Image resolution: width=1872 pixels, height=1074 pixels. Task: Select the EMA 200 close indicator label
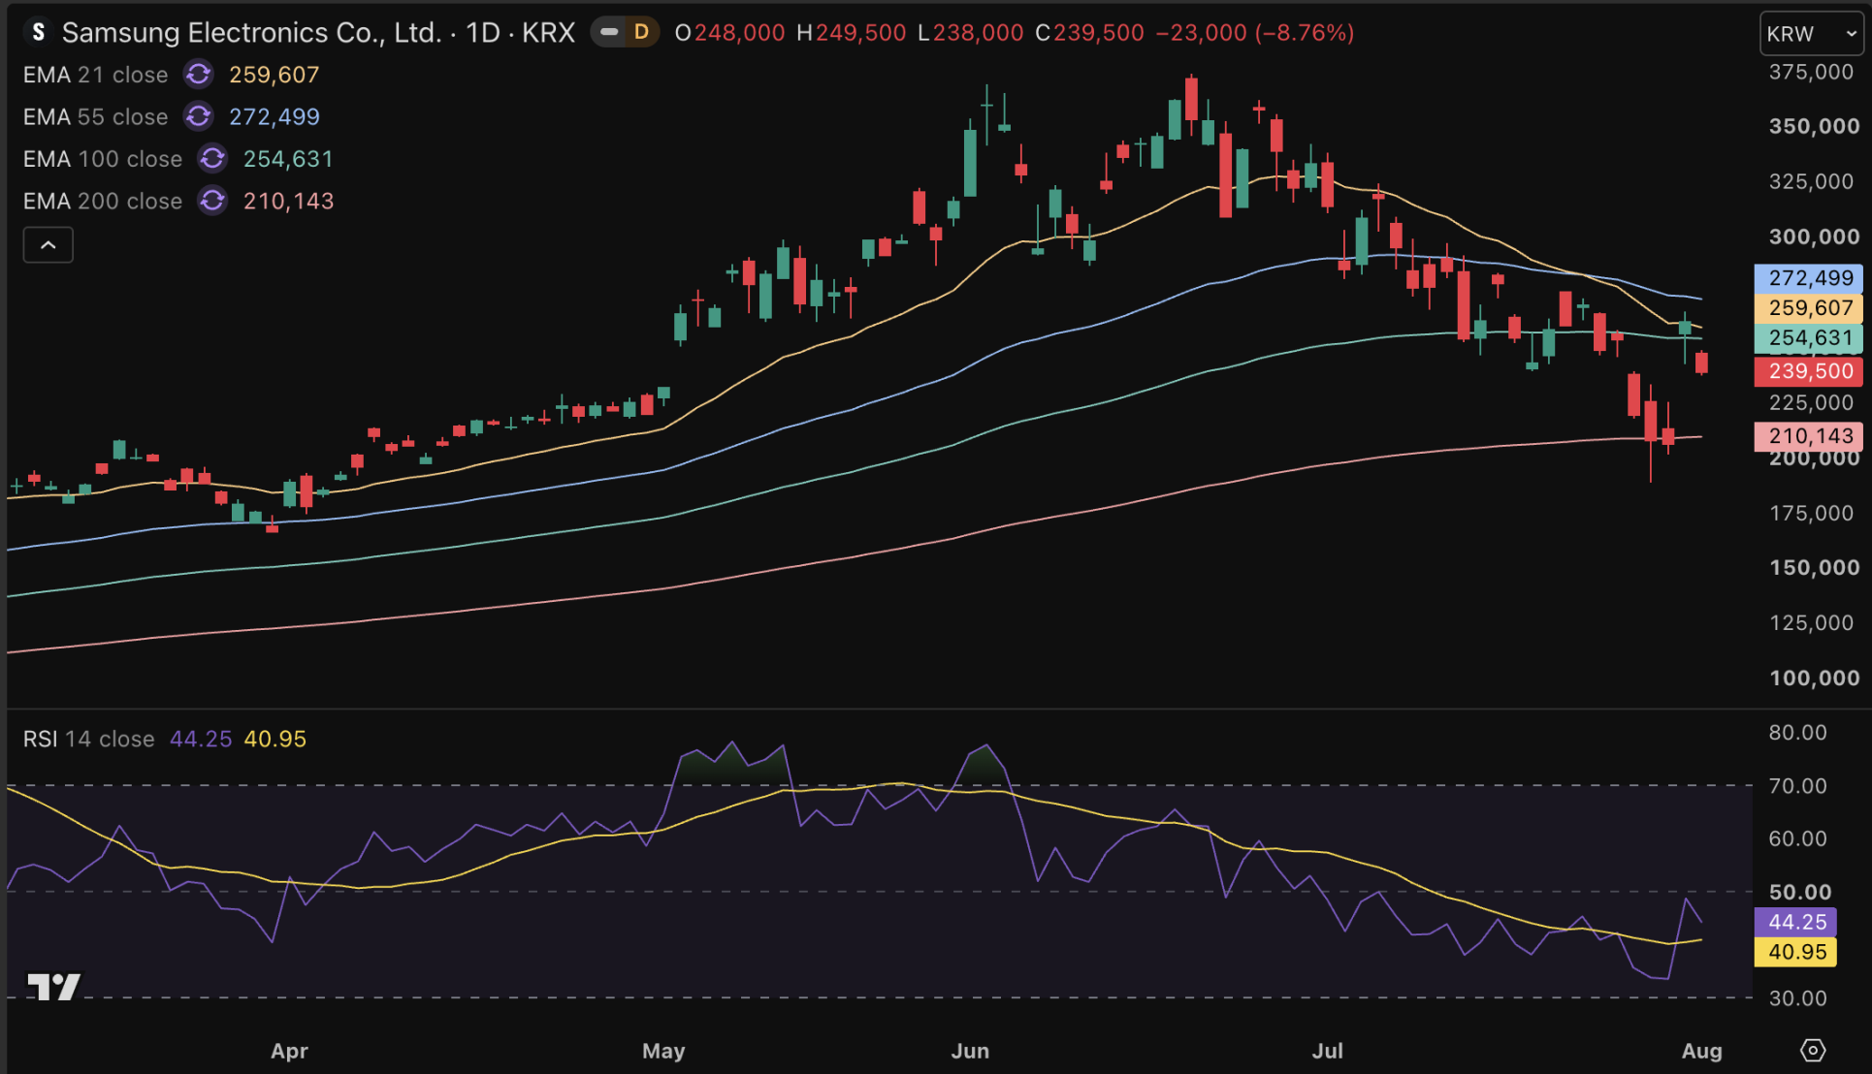103,201
